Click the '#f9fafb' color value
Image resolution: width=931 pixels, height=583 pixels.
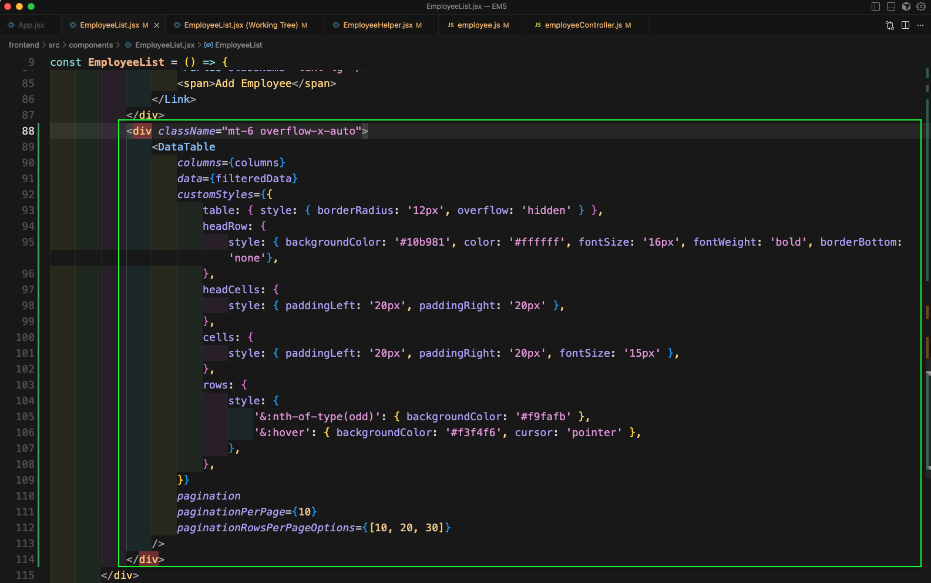543,417
